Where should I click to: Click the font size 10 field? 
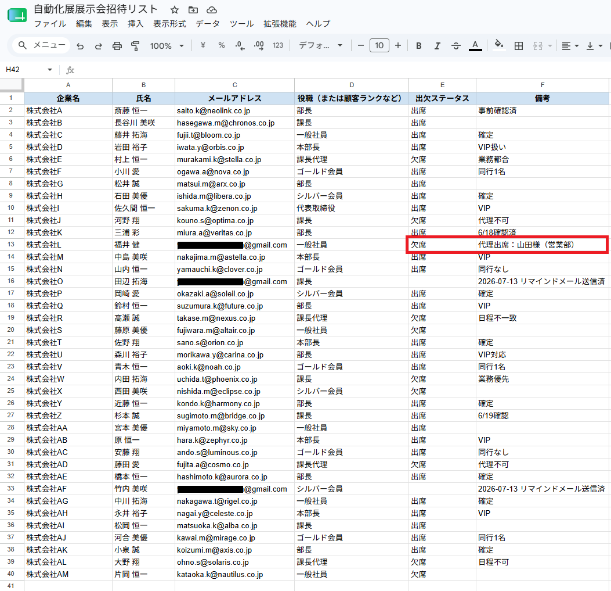click(x=379, y=46)
